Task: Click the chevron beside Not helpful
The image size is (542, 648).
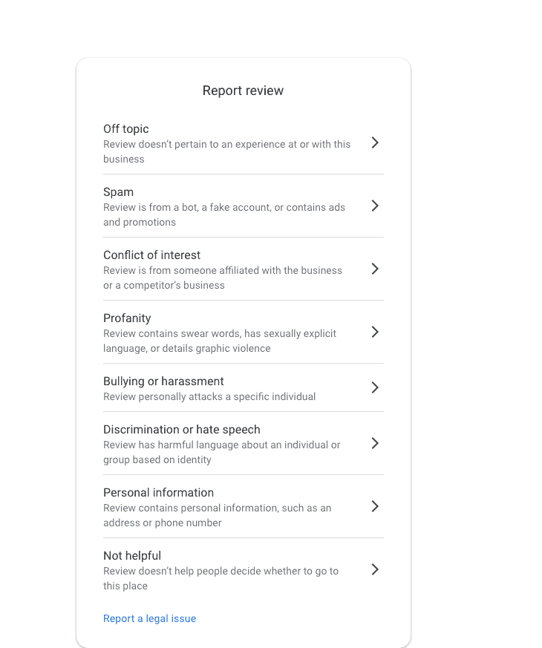Action: pos(375,569)
